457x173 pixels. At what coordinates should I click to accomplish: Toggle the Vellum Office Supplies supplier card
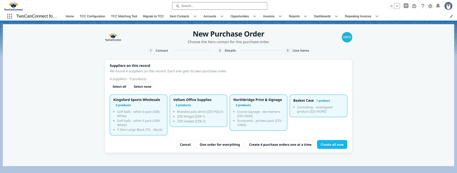click(x=199, y=111)
